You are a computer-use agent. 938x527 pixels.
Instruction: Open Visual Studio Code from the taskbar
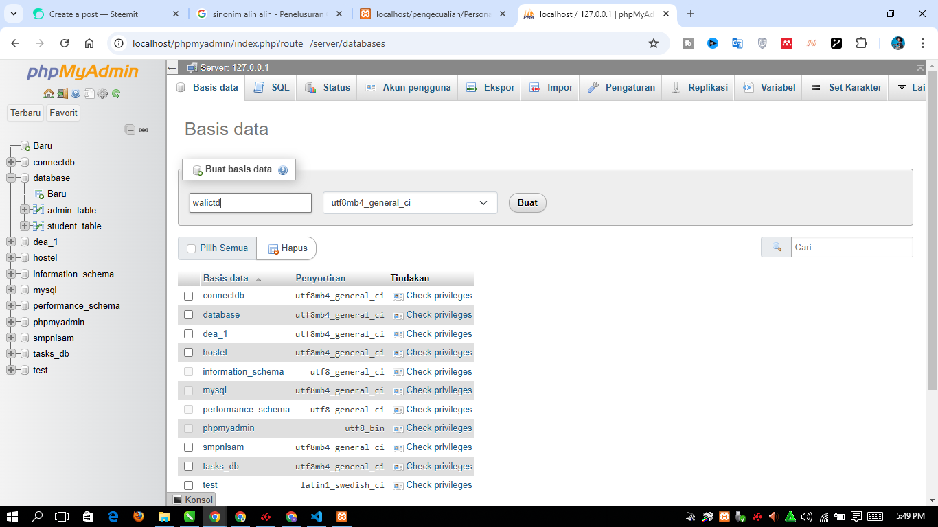(x=316, y=517)
